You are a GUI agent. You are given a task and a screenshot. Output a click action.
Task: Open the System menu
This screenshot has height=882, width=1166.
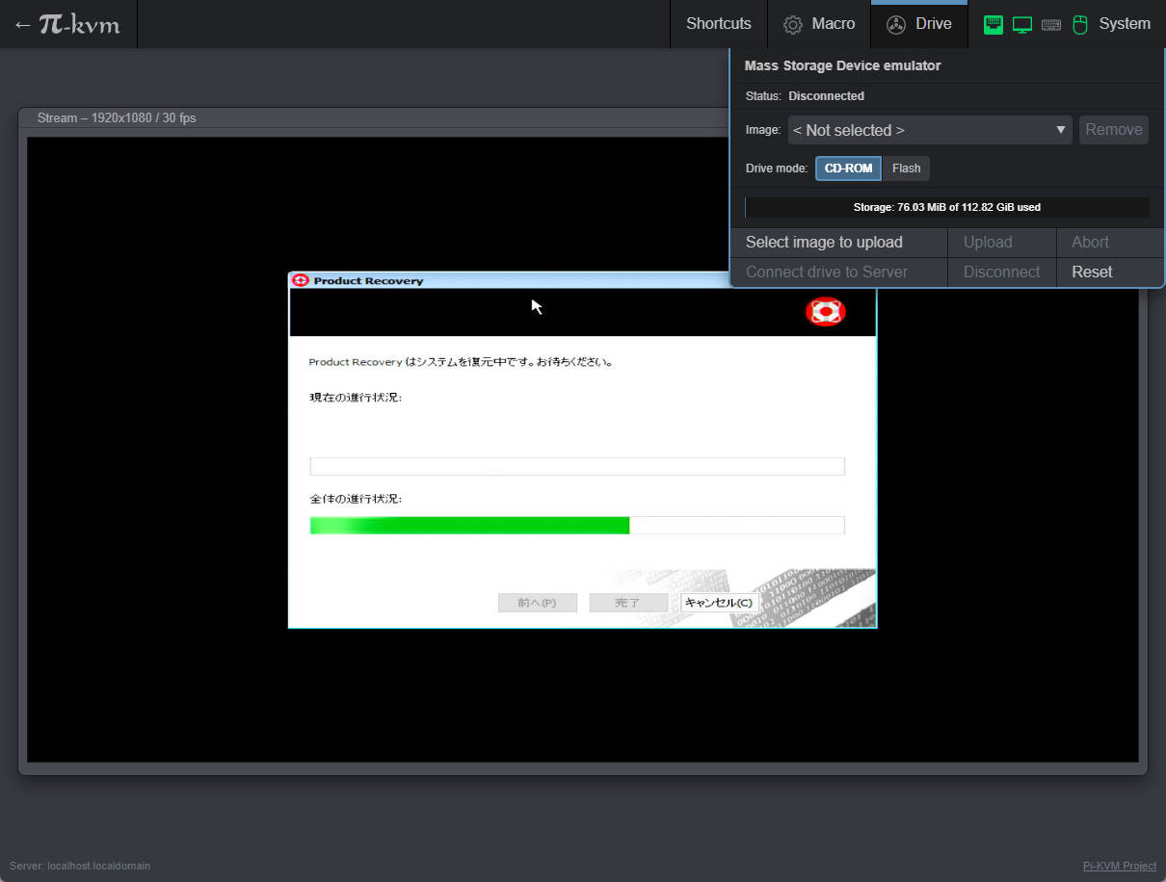point(1124,24)
